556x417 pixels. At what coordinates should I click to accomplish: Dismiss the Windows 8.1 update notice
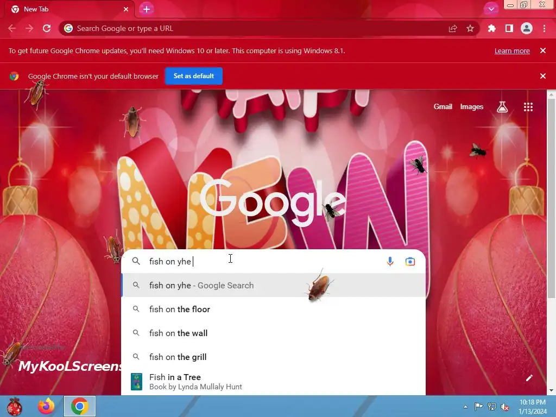[x=543, y=50]
